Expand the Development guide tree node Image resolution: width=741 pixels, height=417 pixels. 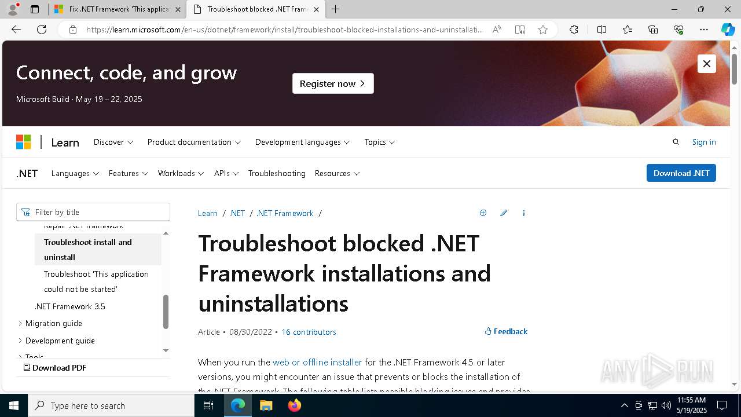[x=20, y=341]
